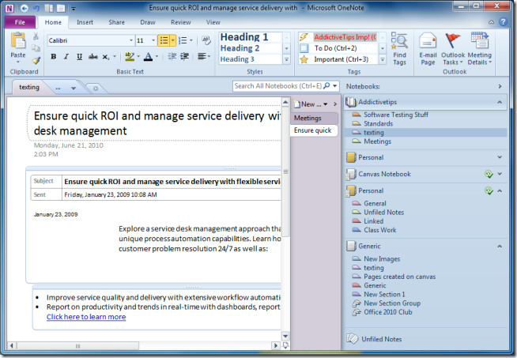Toggle bulleted list button
The width and height of the screenshot is (517, 358).
164,40
